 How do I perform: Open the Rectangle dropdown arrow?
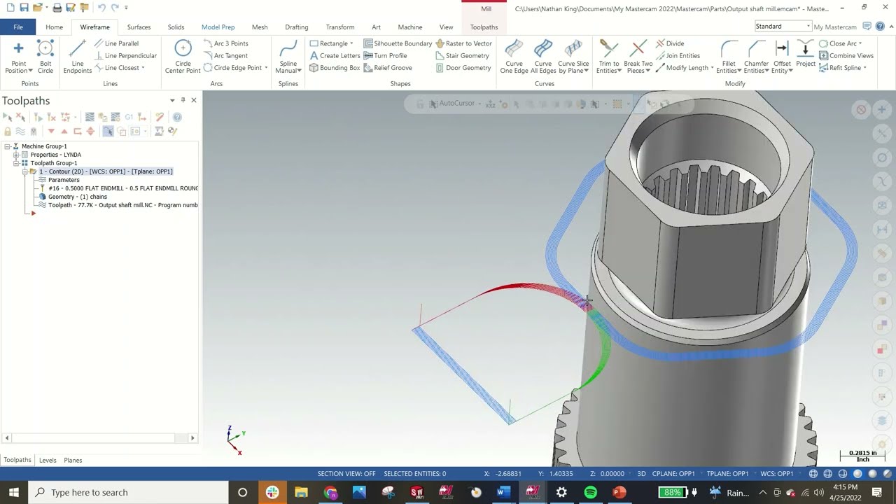click(351, 43)
